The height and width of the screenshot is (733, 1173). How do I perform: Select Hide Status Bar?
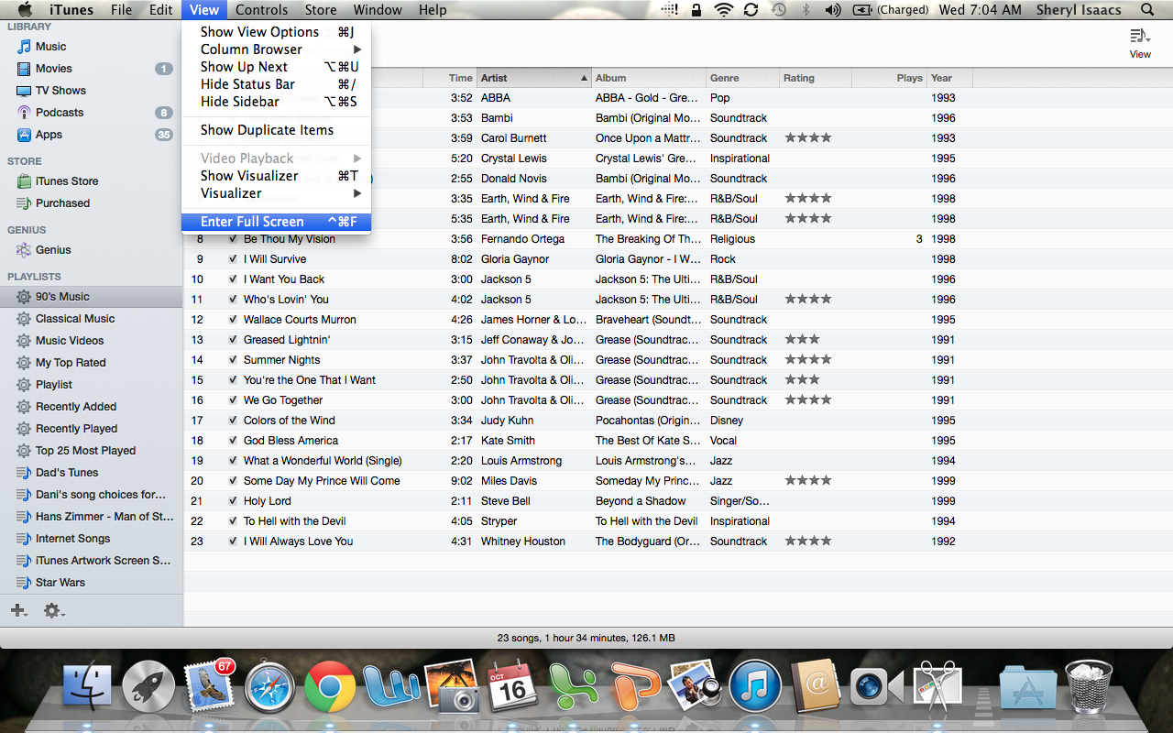point(276,84)
